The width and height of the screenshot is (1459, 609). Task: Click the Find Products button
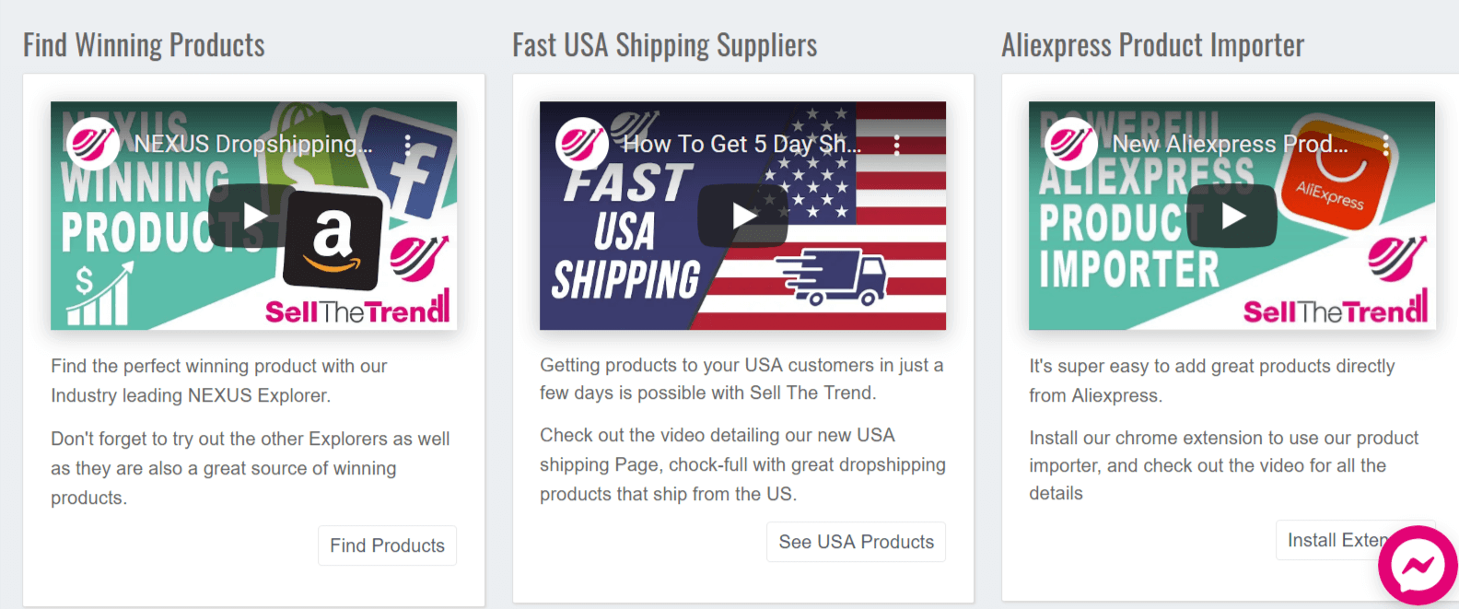pyautogui.click(x=387, y=545)
